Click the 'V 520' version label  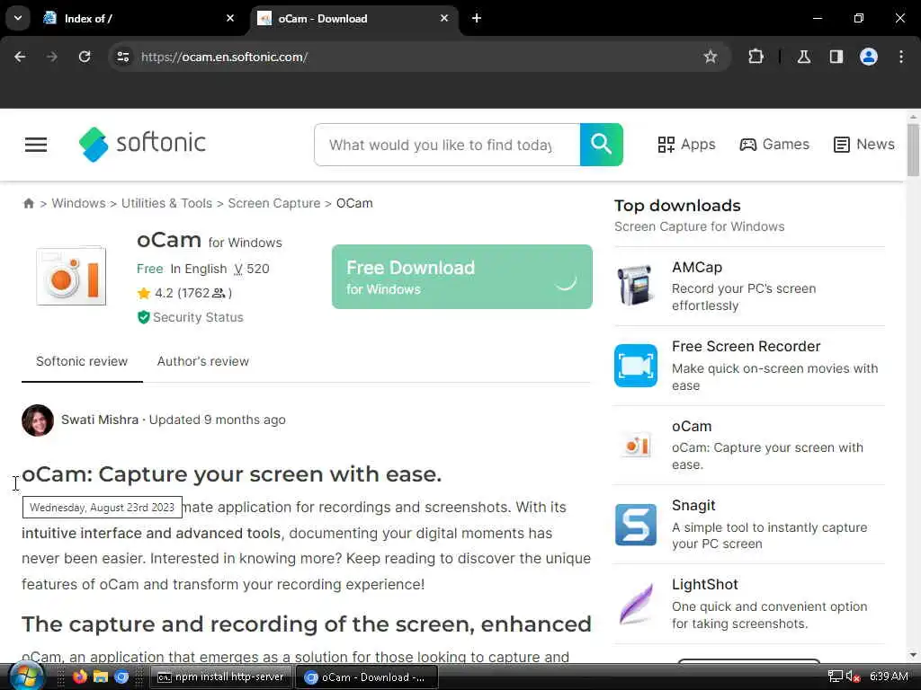click(x=252, y=269)
